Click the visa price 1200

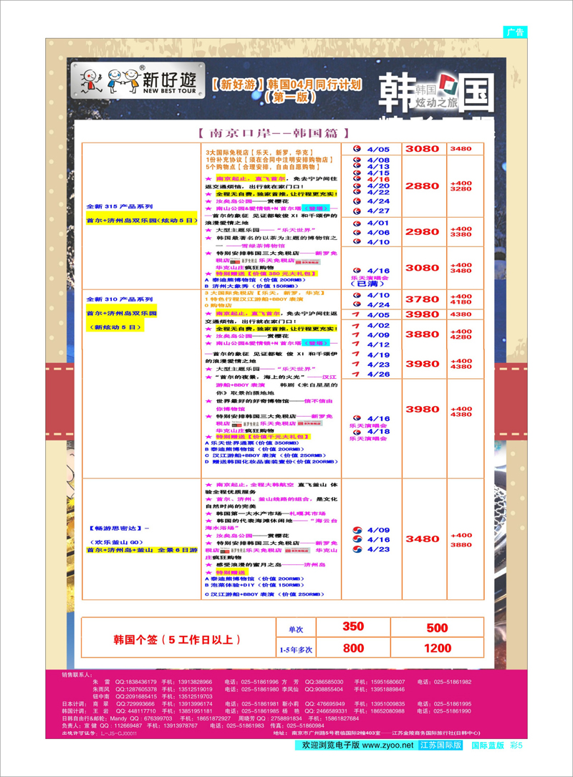pos(438,648)
